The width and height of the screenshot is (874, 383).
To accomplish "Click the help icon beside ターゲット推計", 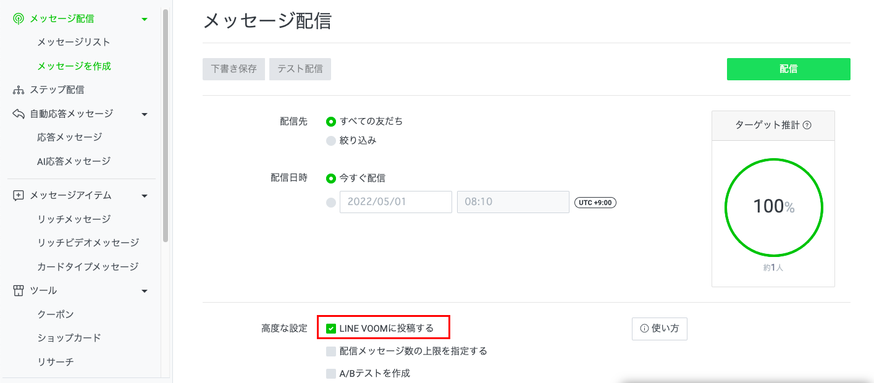I will click(x=807, y=125).
